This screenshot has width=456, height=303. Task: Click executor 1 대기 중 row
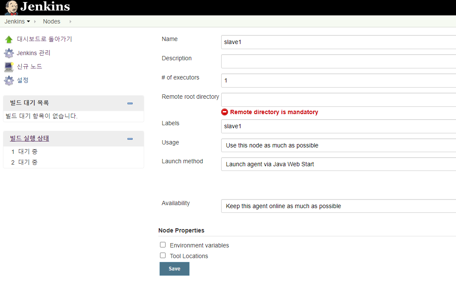(74, 152)
